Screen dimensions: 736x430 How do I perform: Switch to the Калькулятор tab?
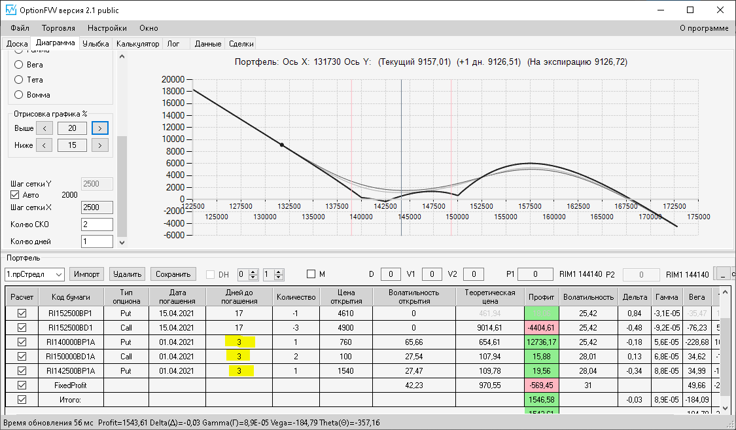(138, 44)
